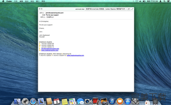
Task: Open the 文件 menu
Action: click(16, 1)
